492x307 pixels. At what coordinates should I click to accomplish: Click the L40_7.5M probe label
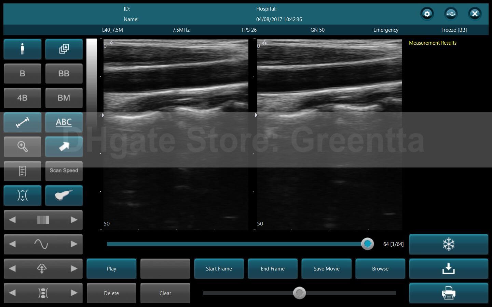[x=112, y=30]
